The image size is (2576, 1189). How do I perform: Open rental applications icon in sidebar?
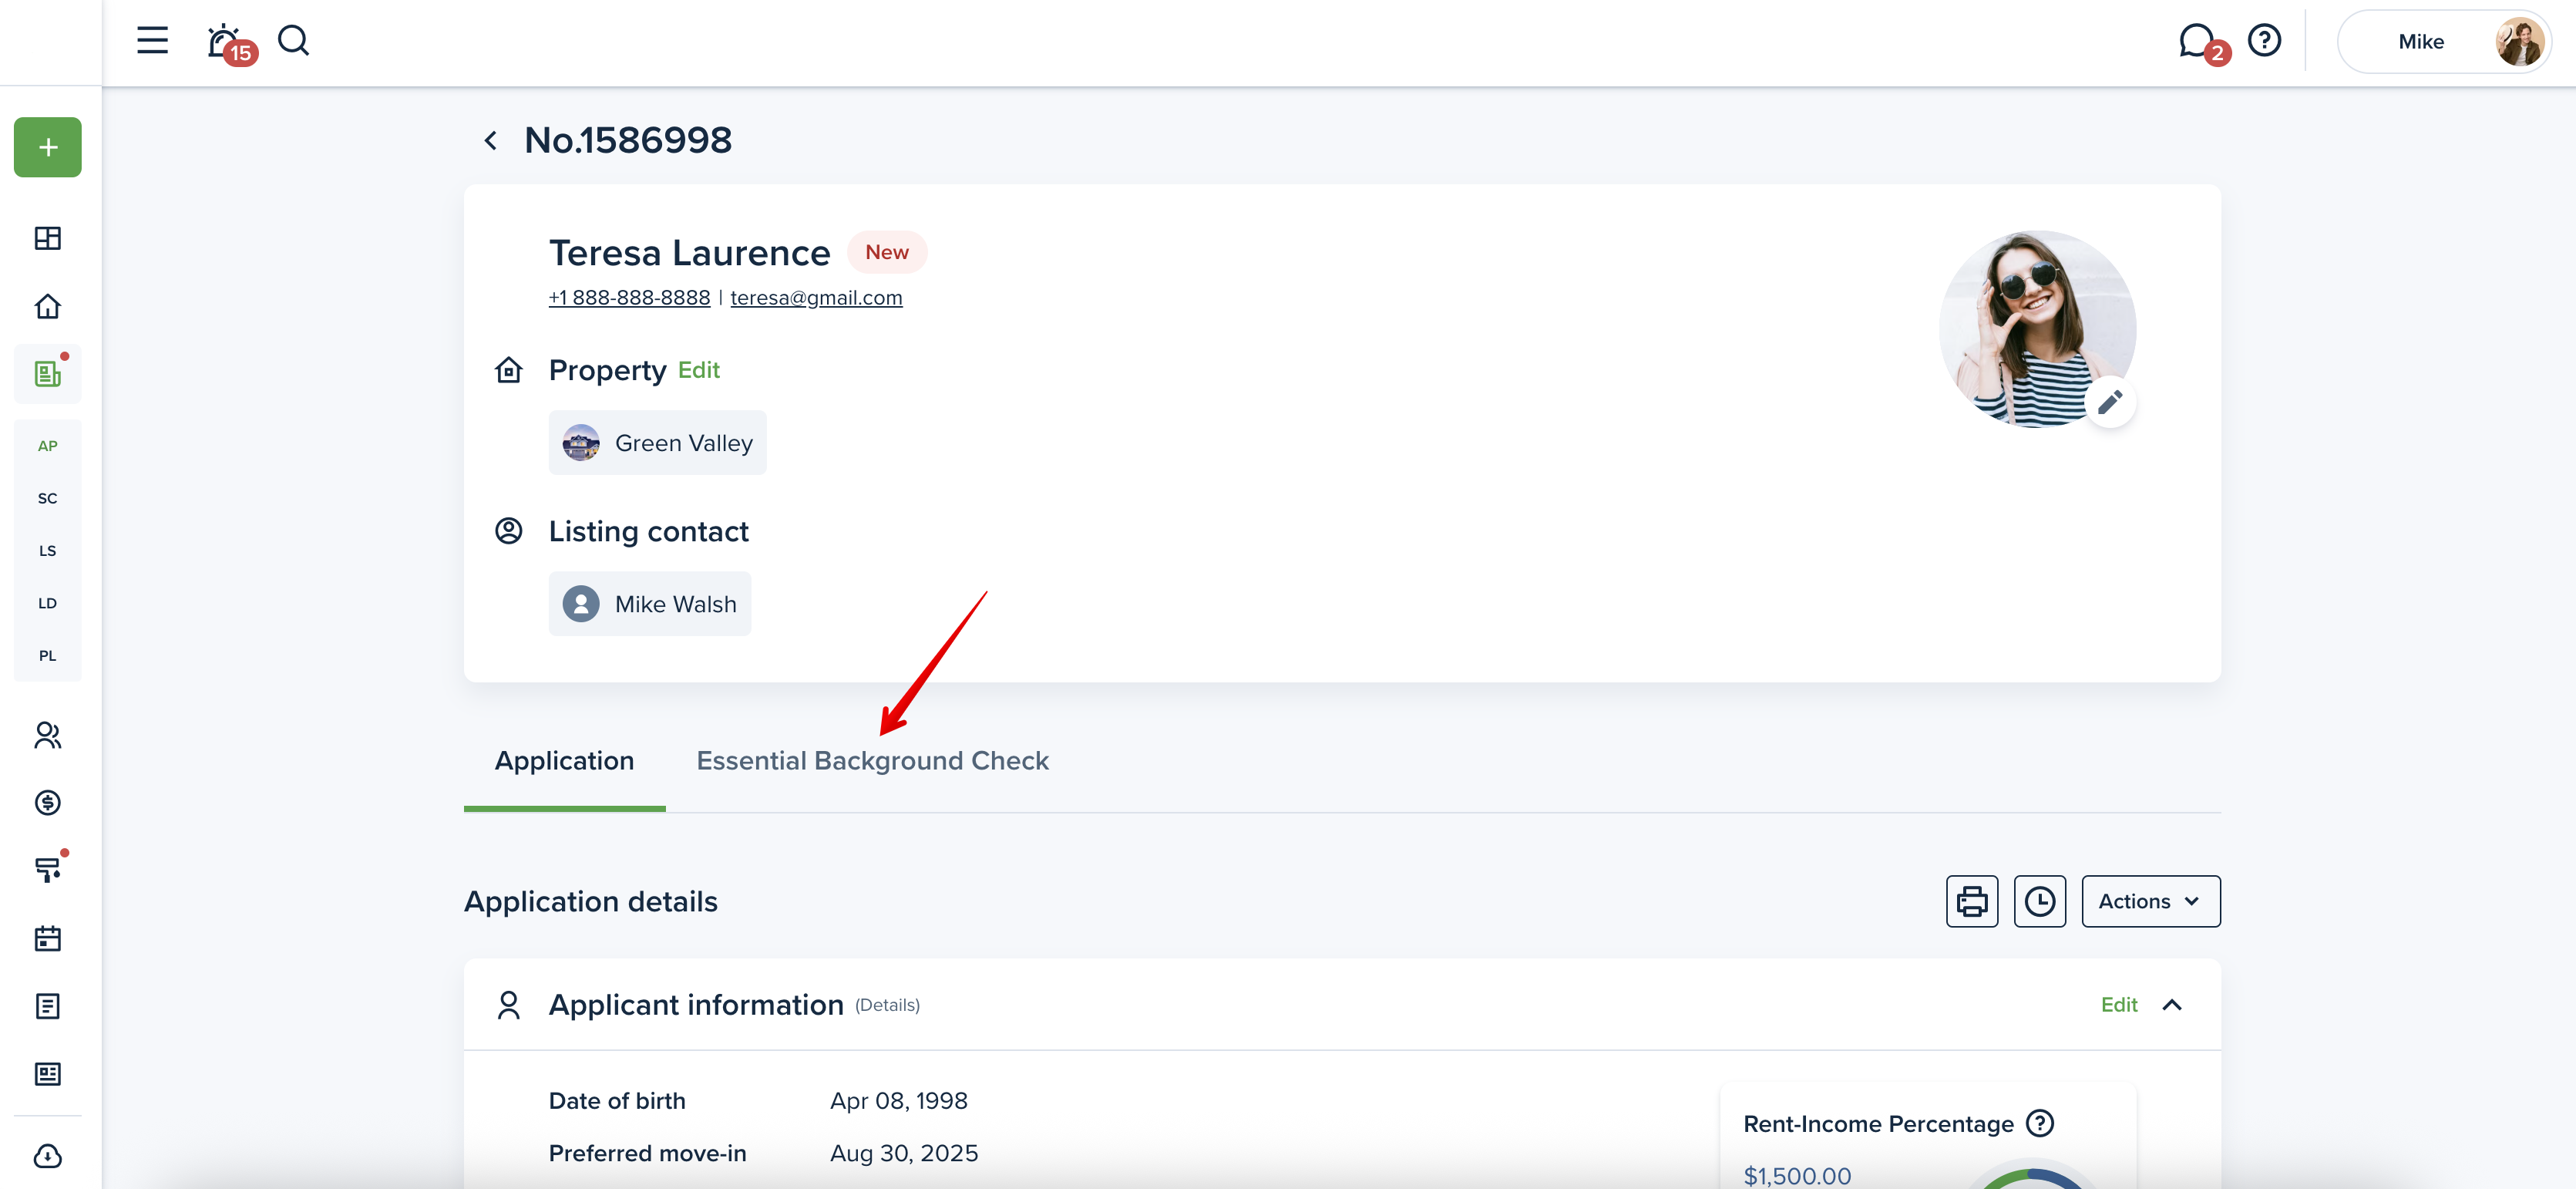click(x=48, y=373)
